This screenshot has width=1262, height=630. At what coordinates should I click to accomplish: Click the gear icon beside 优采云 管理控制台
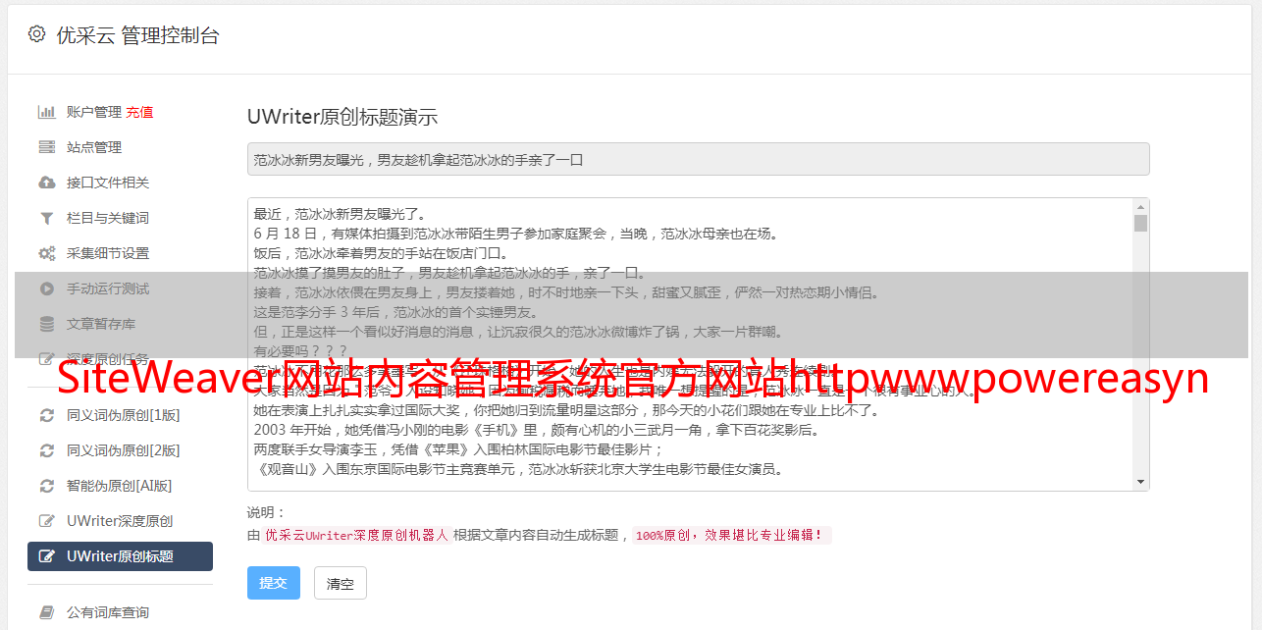(x=36, y=34)
